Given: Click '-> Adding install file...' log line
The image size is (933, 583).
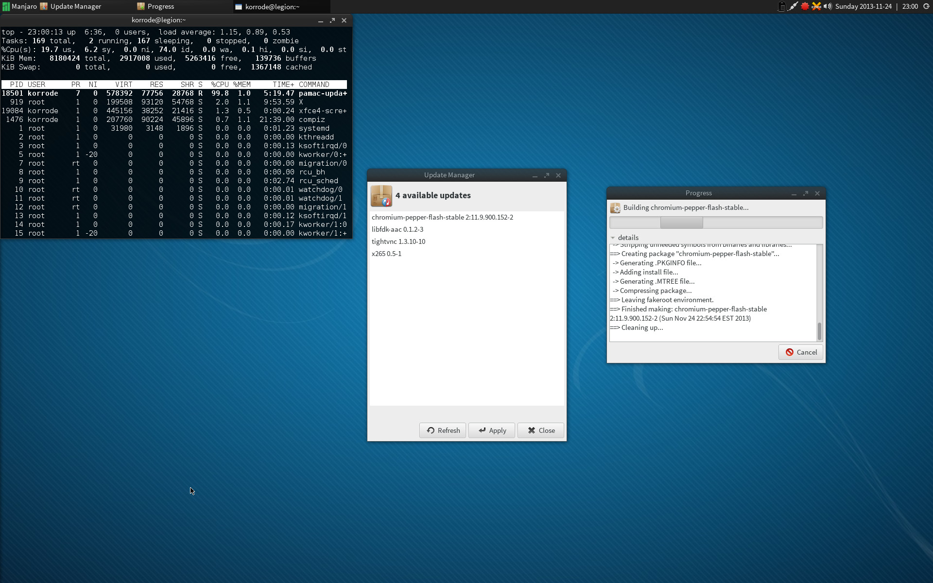Looking at the screenshot, I should (x=645, y=272).
